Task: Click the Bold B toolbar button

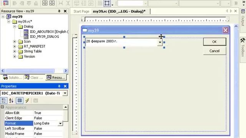Action: coord(236,3)
